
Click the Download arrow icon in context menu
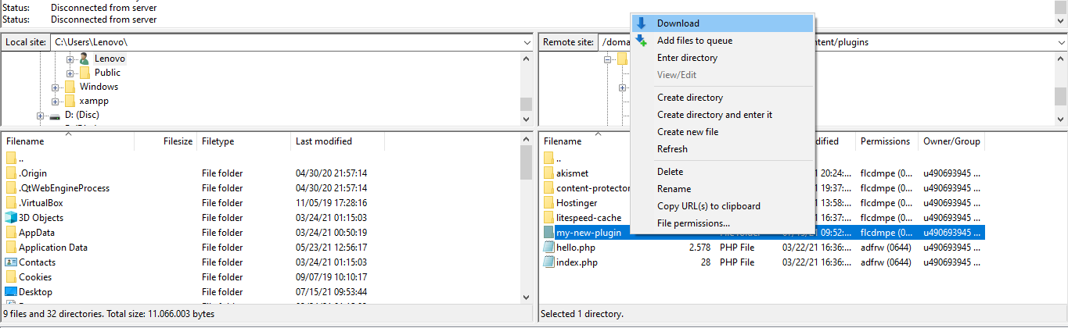642,23
